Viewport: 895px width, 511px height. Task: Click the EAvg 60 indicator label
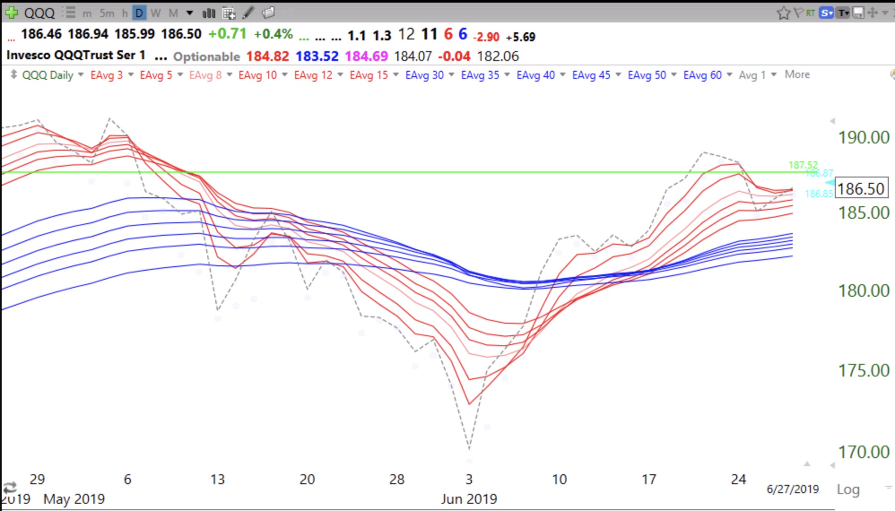pos(702,75)
